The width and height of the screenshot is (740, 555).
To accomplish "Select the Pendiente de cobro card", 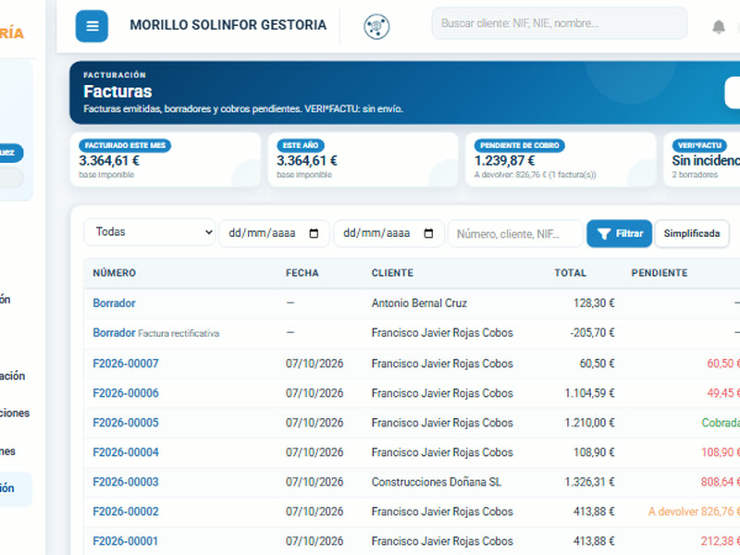I will (x=561, y=159).
